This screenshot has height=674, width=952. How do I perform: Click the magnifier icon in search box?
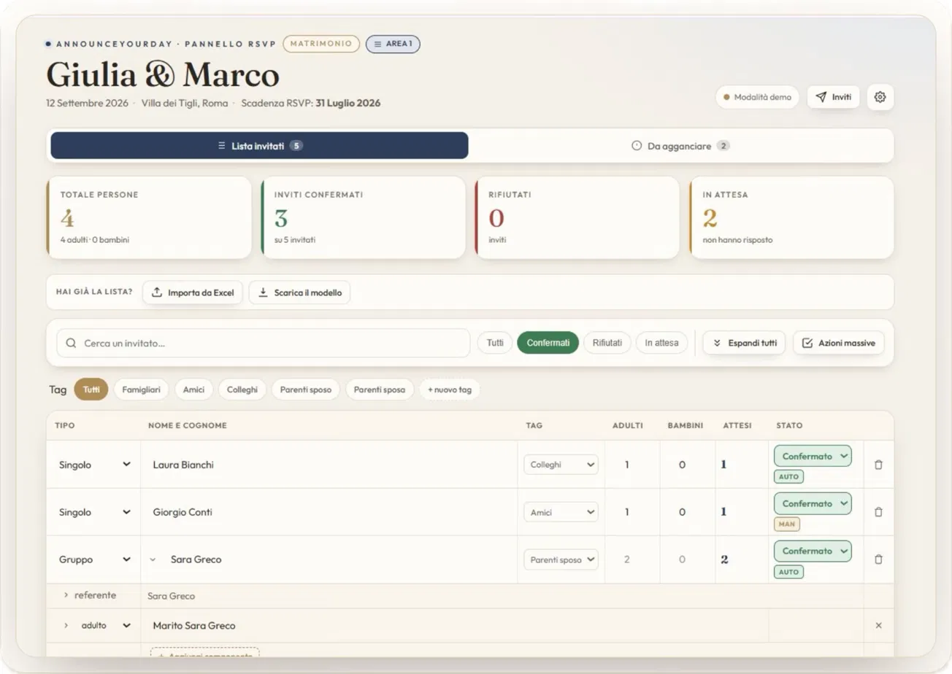point(71,343)
